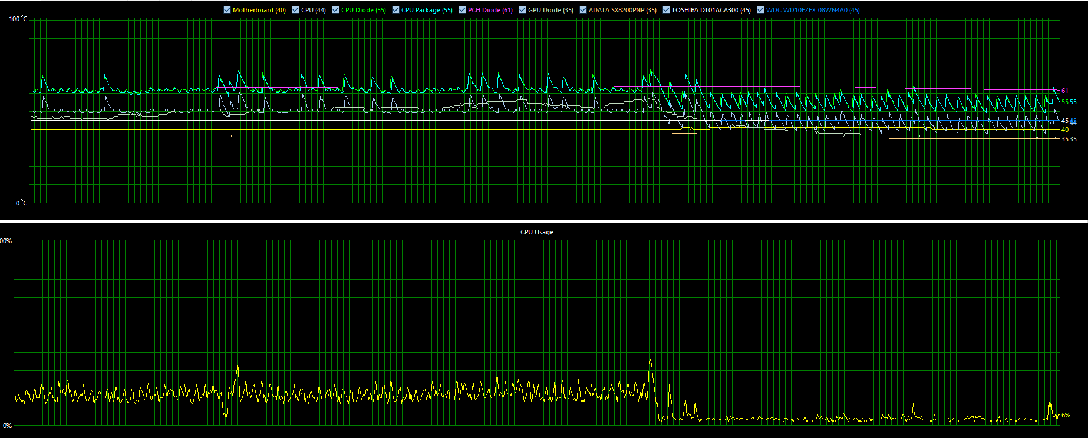The height and width of the screenshot is (438, 1088).
Task: Toggle the CPU (44) temperature checkbox
Action: pyautogui.click(x=295, y=10)
